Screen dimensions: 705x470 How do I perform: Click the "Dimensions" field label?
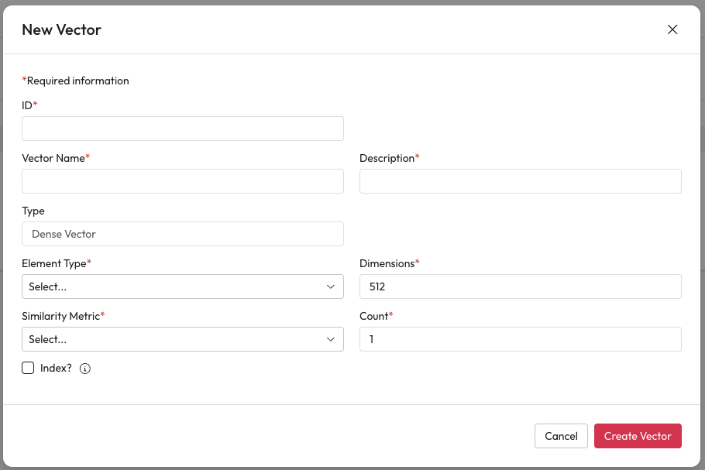click(387, 263)
